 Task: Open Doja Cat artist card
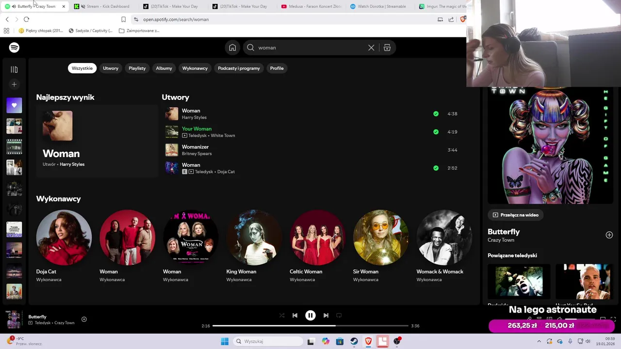click(x=64, y=246)
